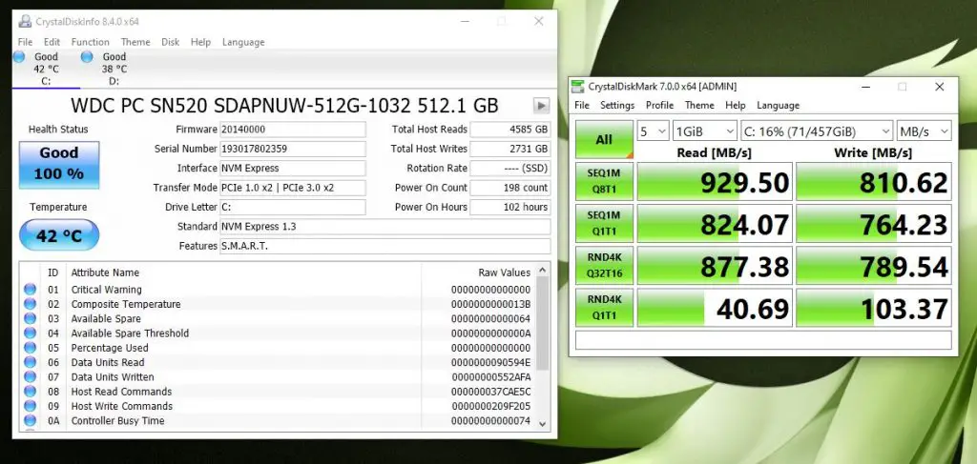Screen dimensions: 977x464
Task: Click the RND4K Q1T1 write result 103.37
Action: point(874,307)
